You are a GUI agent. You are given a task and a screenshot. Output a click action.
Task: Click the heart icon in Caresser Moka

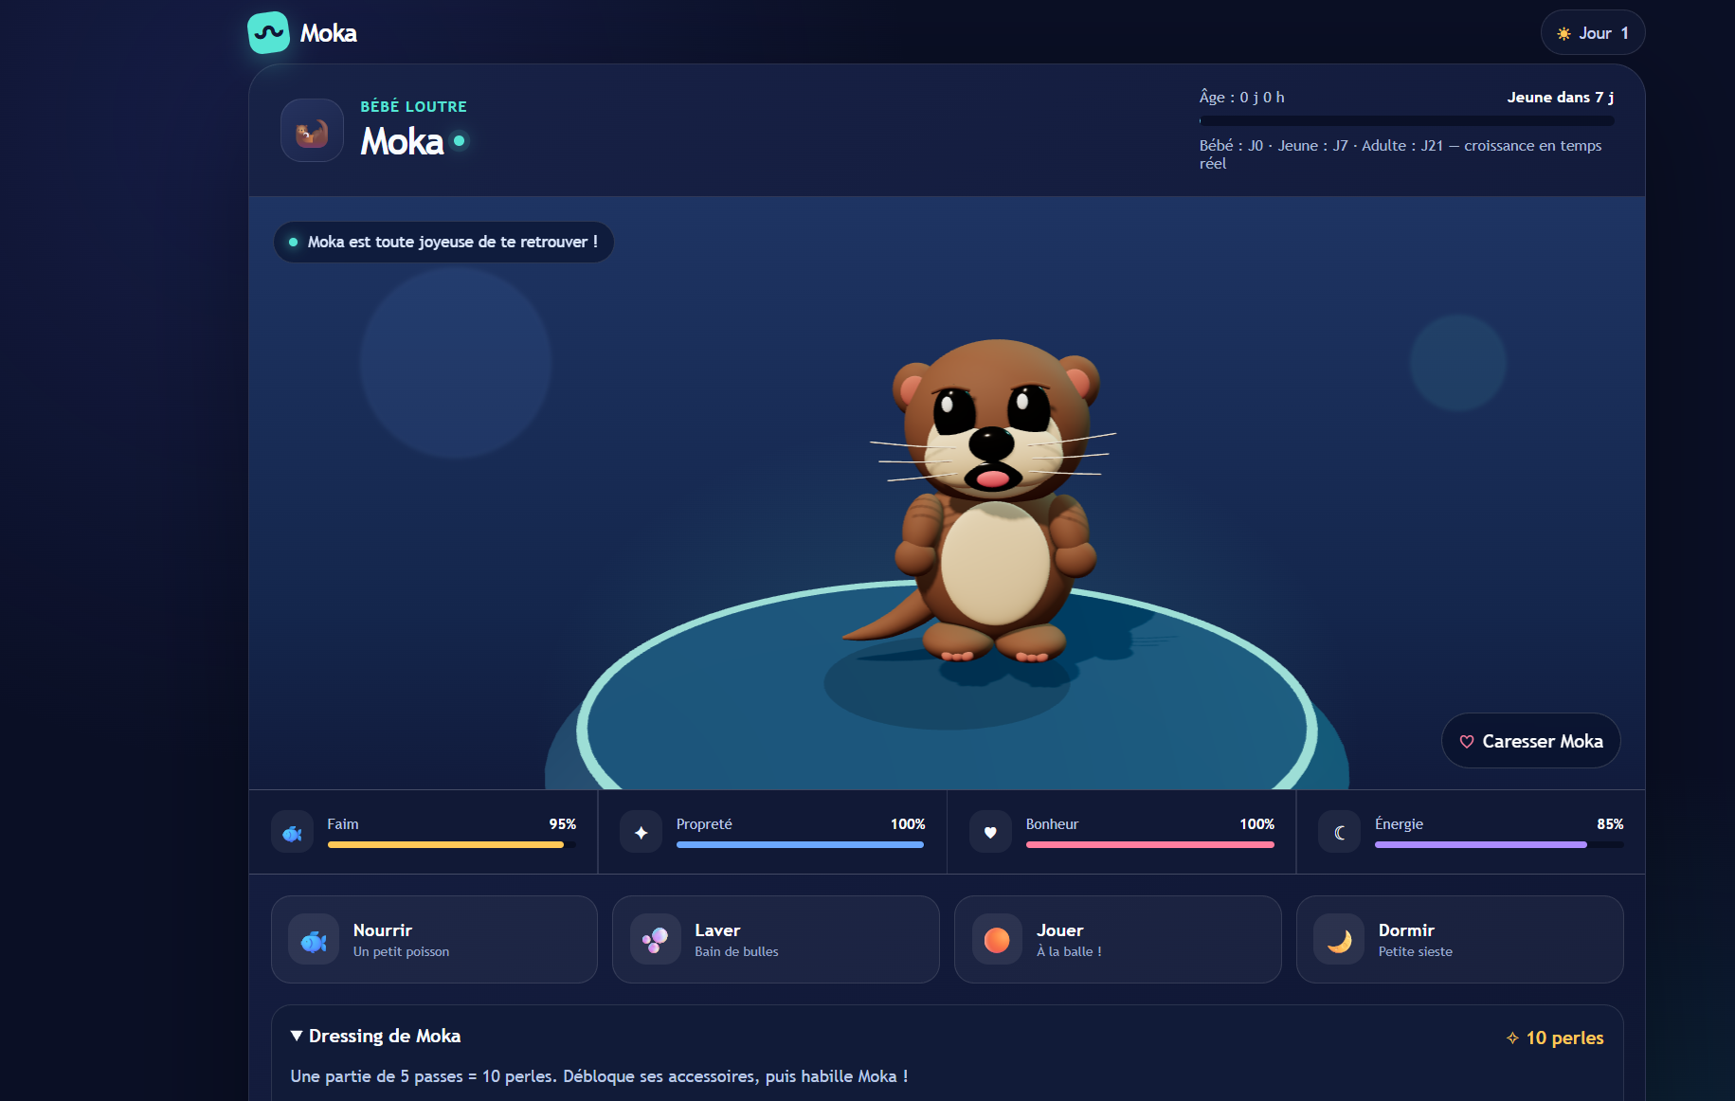click(1467, 742)
